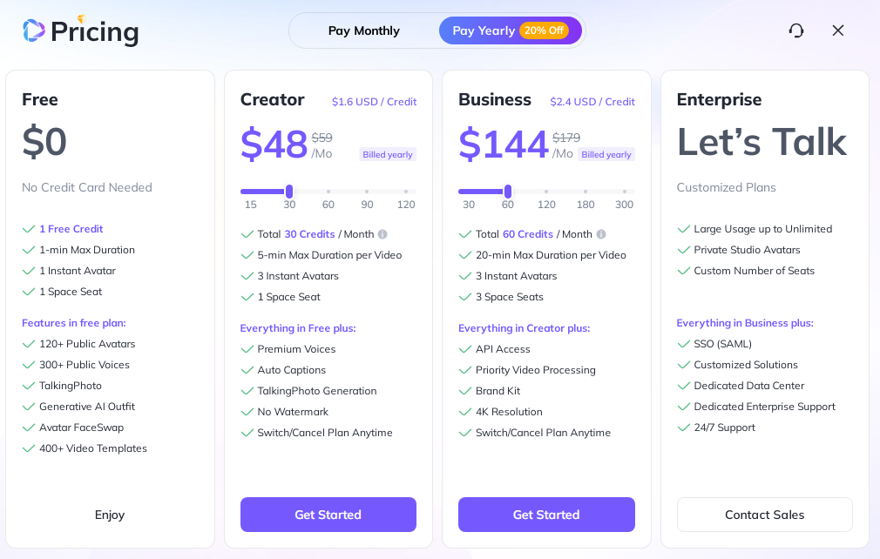880x559 pixels.
Task: Set Creator credits slider to 60
Action: (x=328, y=192)
